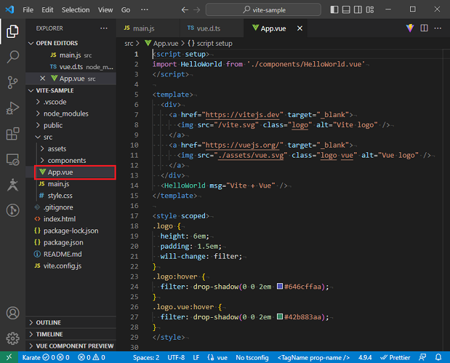The height and width of the screenshot is (363, 450).
Task: Open the Git Graph sidebar icon
Action: coord(13,211)
